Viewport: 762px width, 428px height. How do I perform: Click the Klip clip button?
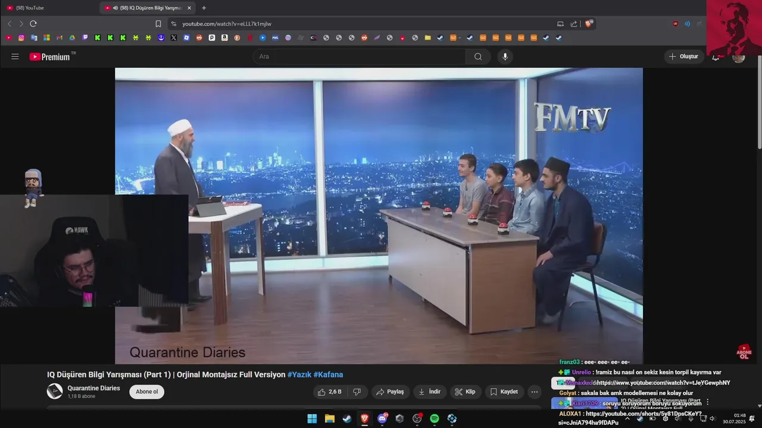pos(465,392)
